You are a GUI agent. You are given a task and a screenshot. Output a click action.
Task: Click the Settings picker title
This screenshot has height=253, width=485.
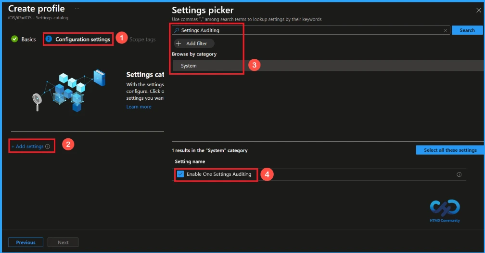pyautogui.click(x=203, y=10)
